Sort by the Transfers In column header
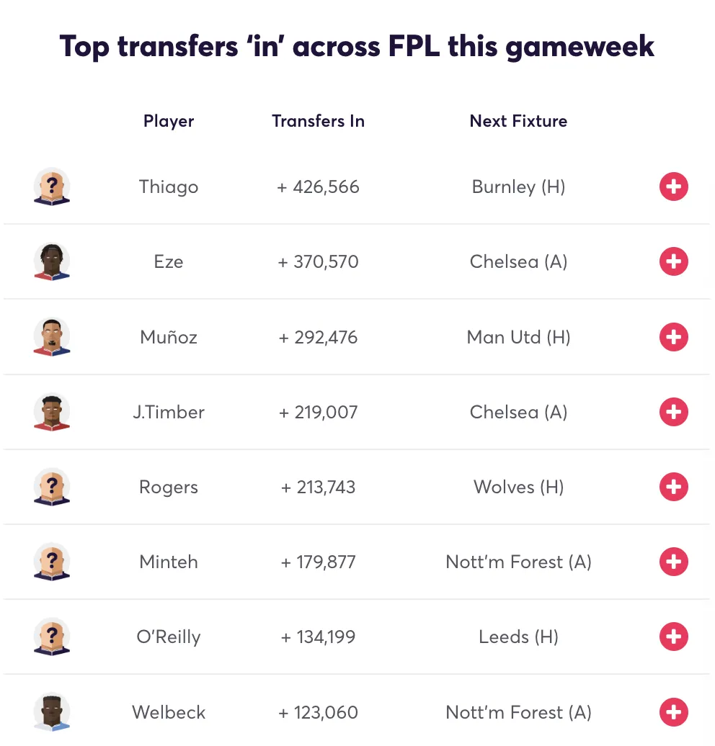This screenshot has height=746, width=715. pyautogui.click(x=318, y=121)
